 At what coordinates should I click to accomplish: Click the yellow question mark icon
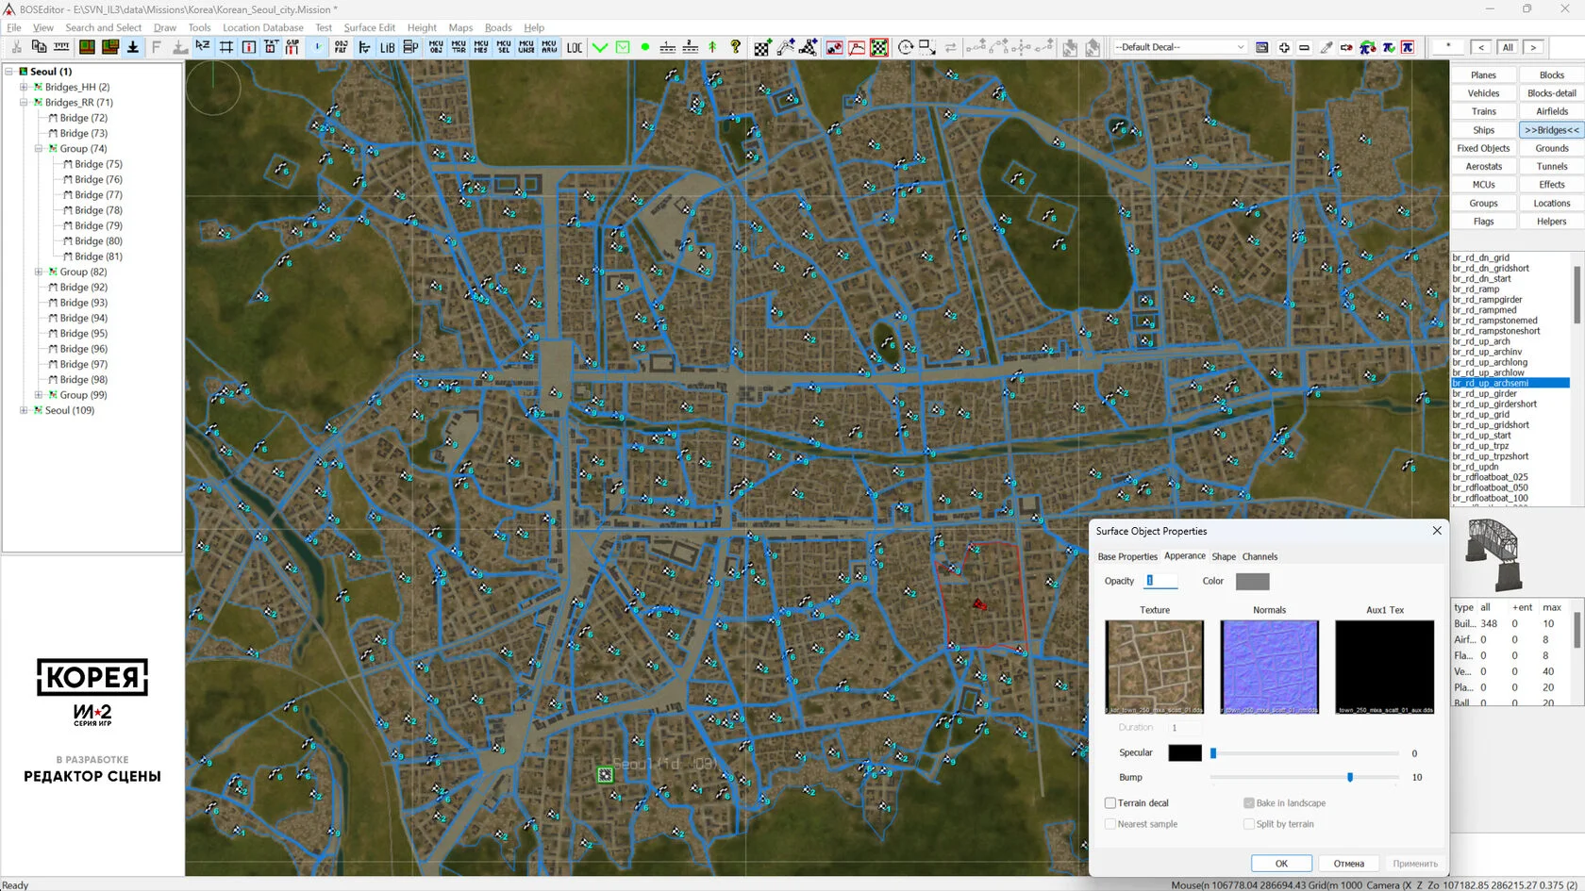coord(736,47)
